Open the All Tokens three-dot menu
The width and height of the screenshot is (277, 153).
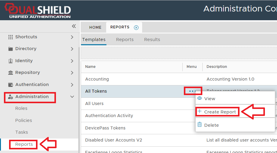coord(192,91)
